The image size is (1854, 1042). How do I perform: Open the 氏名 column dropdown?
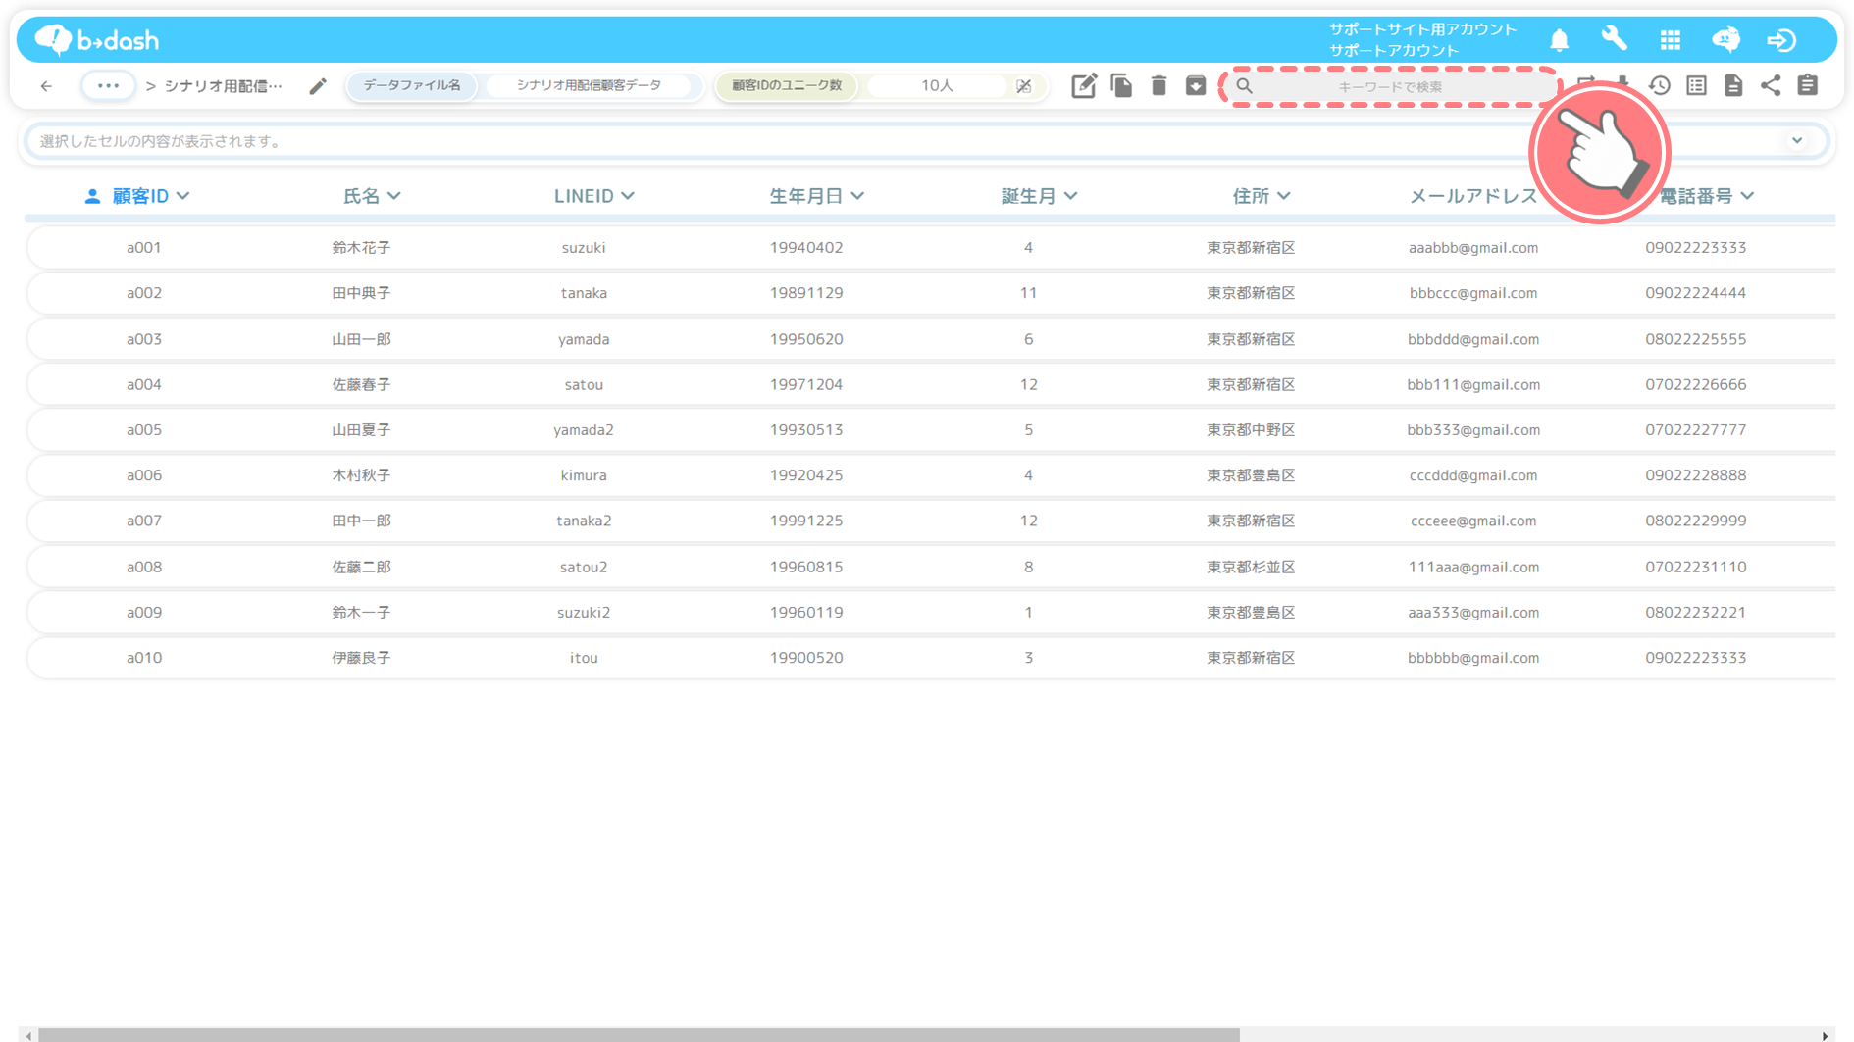[x=394, y=196]
